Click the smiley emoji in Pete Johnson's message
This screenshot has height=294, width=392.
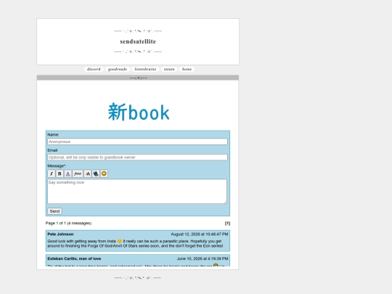(x=119, y=241)
